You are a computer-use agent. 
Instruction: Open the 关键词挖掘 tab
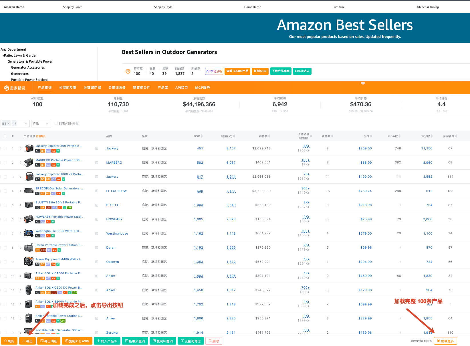click(x=92, y=88)
